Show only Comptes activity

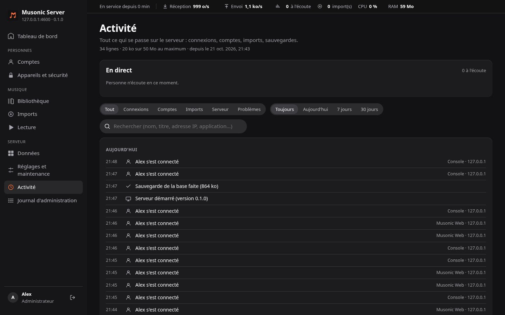(x=167, y=109)
